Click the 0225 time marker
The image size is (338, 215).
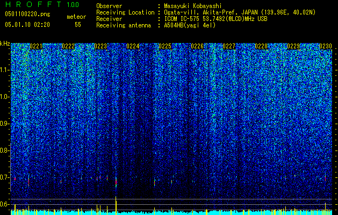pos(165,46)
